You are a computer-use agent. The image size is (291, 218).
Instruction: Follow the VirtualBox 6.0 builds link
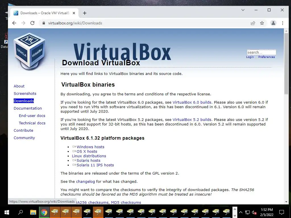[x=192, y=102]
